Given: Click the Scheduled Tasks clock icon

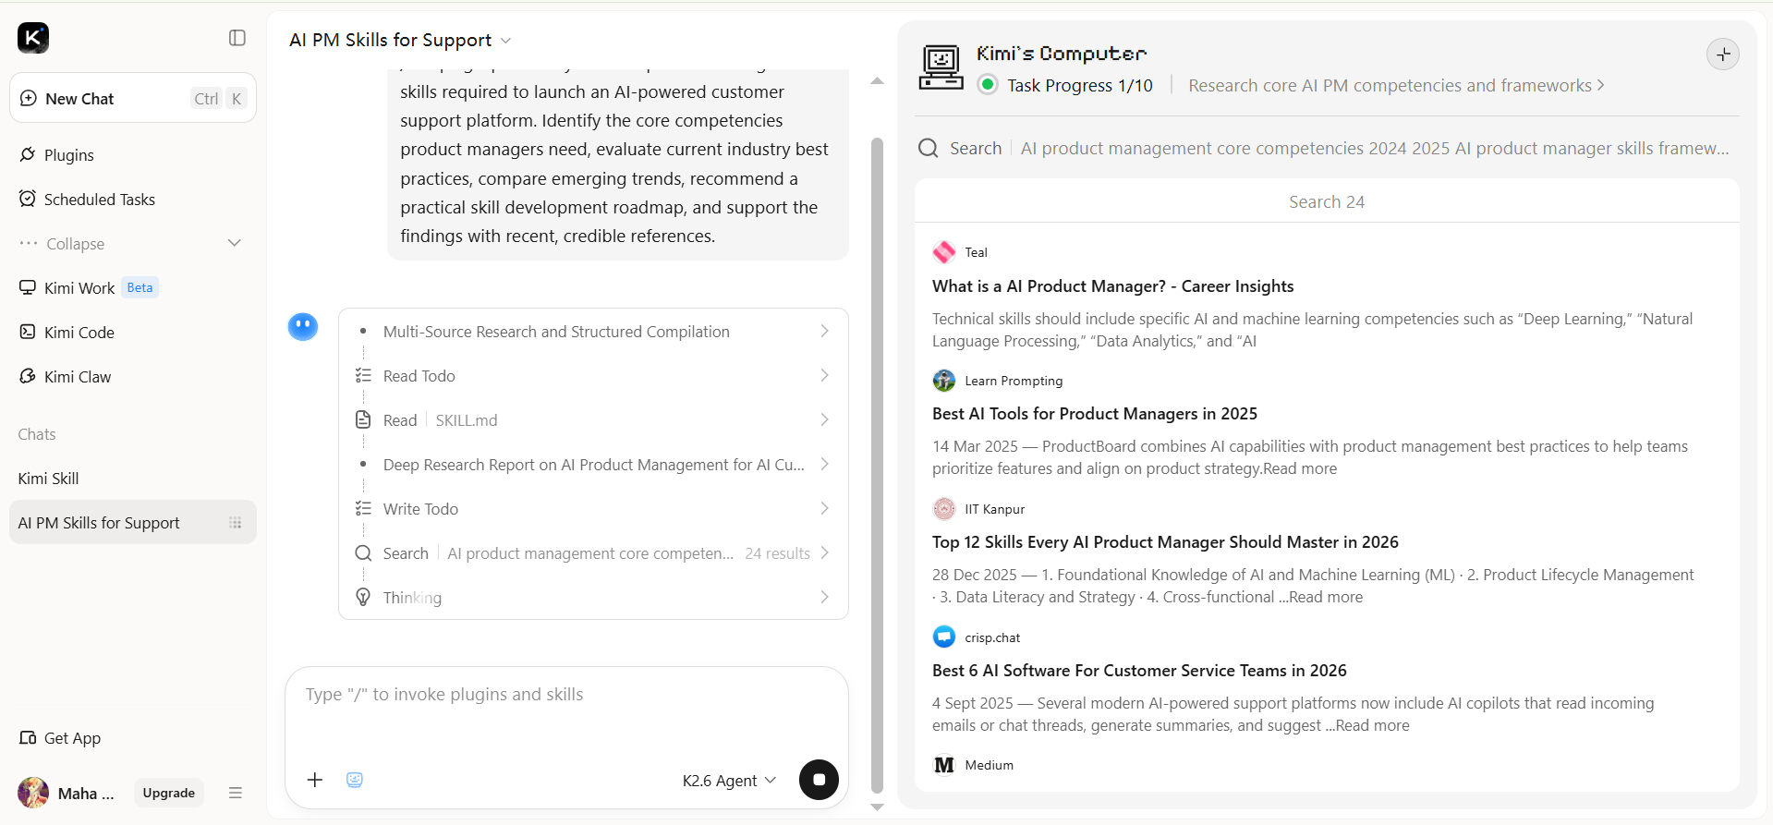Looking at the screenshot, I should coord(28,199).
